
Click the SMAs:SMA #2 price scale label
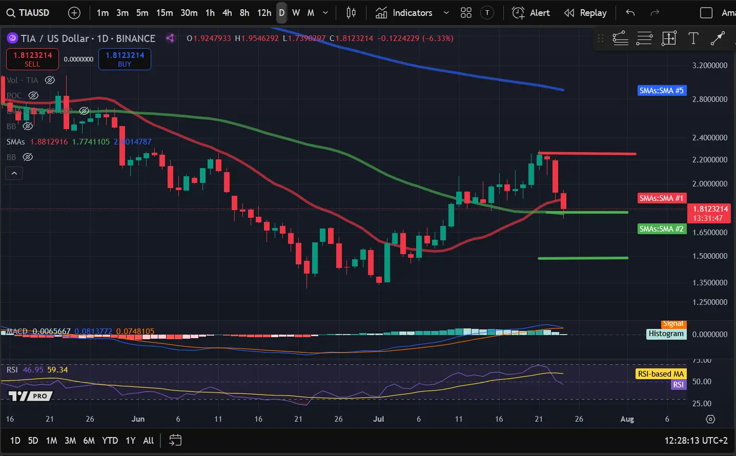(662, 229)
